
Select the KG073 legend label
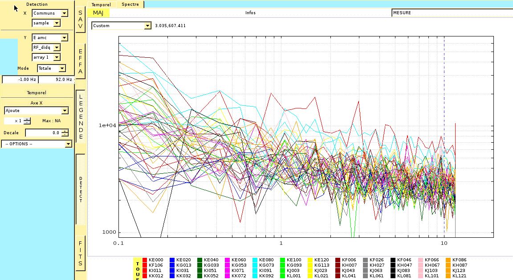[266, 265]
